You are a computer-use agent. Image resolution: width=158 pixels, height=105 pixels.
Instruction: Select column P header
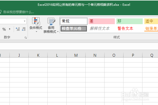[x=133, y=55]
